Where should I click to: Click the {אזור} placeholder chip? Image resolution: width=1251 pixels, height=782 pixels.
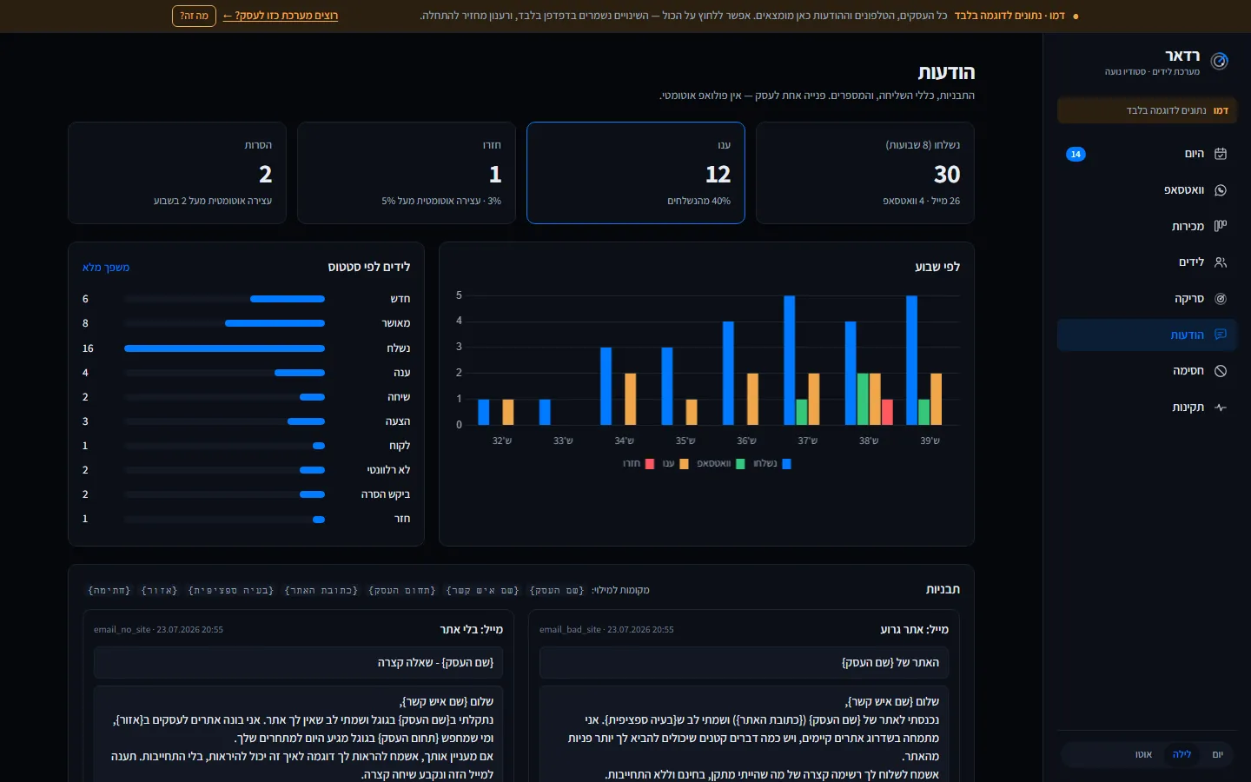coord(160,591)
